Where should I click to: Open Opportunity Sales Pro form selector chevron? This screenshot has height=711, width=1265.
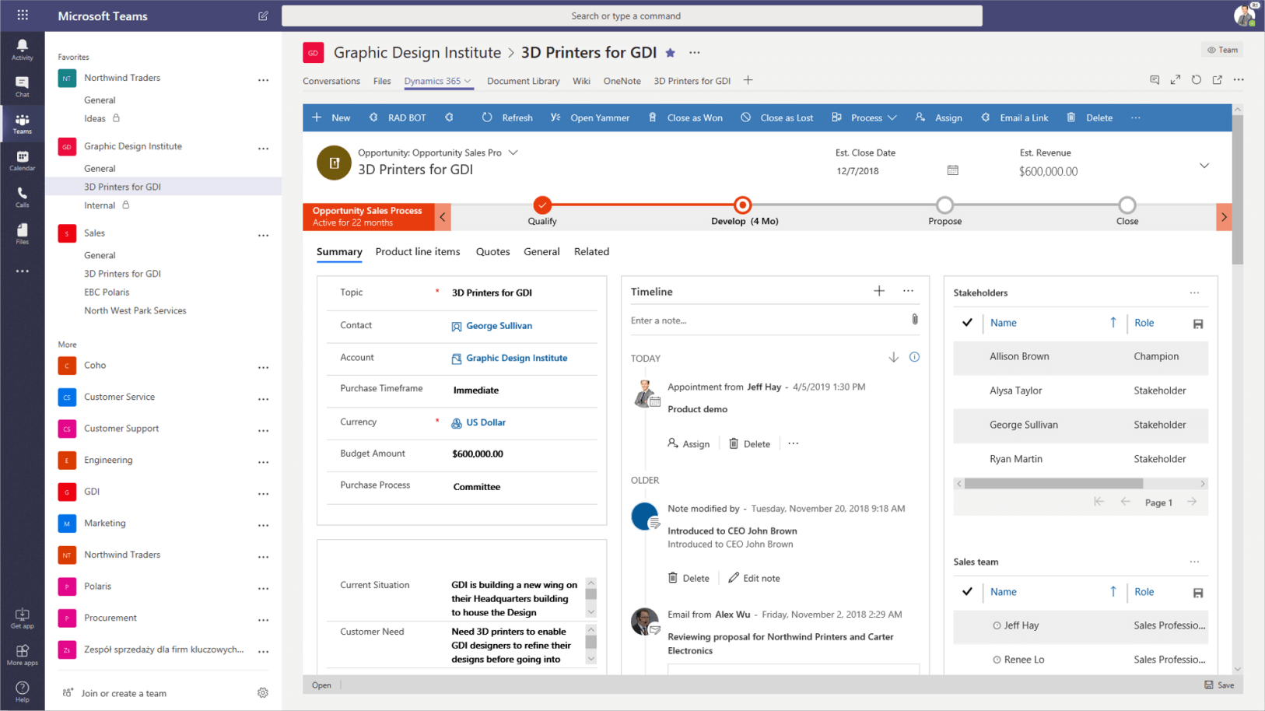click(x=513, y=152)
